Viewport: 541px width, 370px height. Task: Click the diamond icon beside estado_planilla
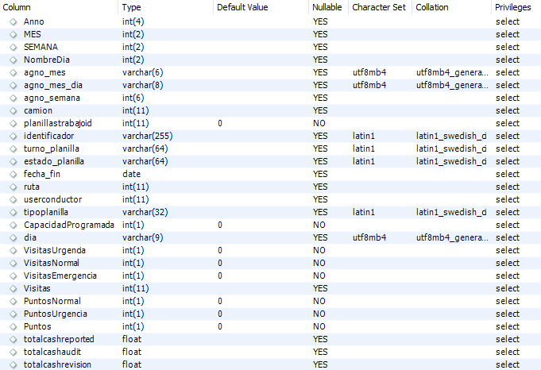[14, 162]
